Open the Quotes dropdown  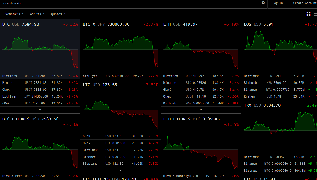click(x=58, y=14)
